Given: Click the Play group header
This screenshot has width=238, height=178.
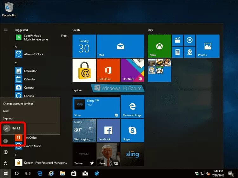Looking at the screenshot, I should pos(150,30).
